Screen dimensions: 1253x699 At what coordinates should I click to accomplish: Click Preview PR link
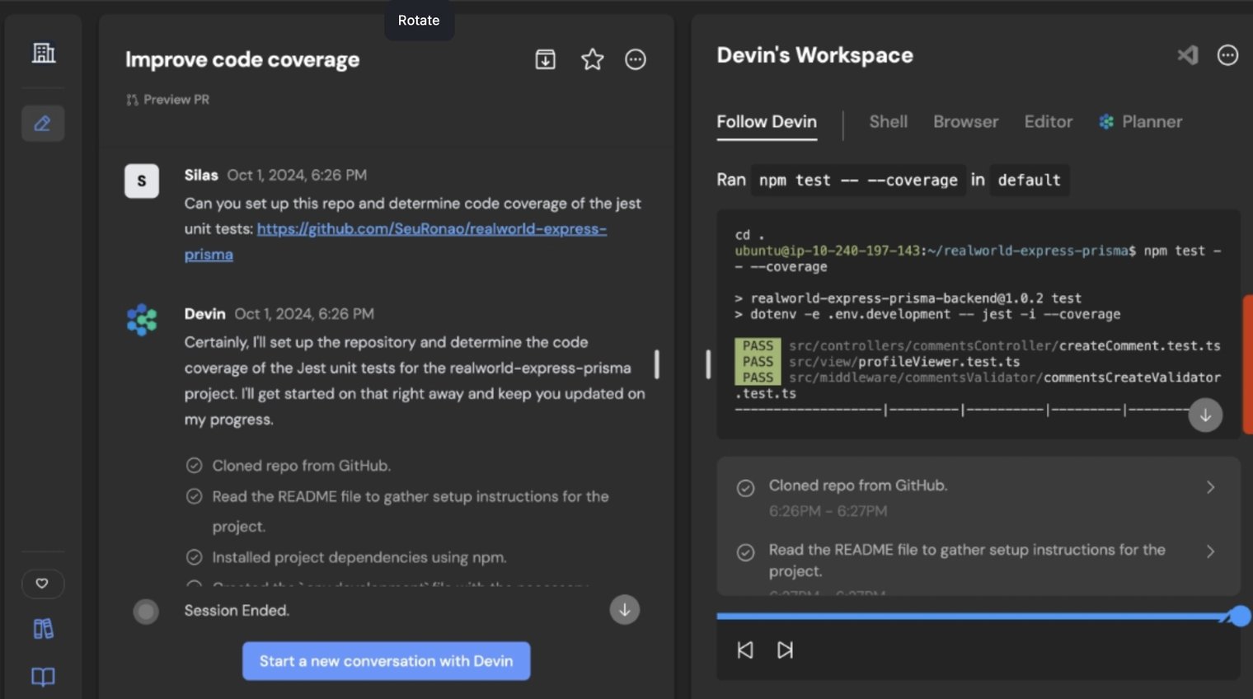tap(167, 100)
